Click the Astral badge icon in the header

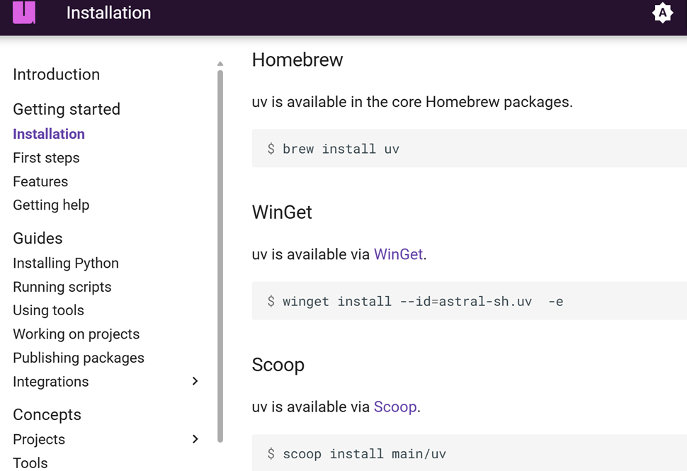662,13
